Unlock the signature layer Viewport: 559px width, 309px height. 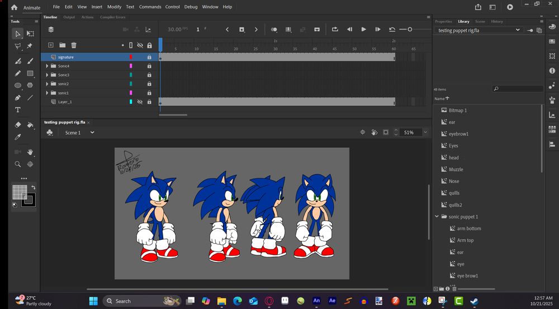149,57
